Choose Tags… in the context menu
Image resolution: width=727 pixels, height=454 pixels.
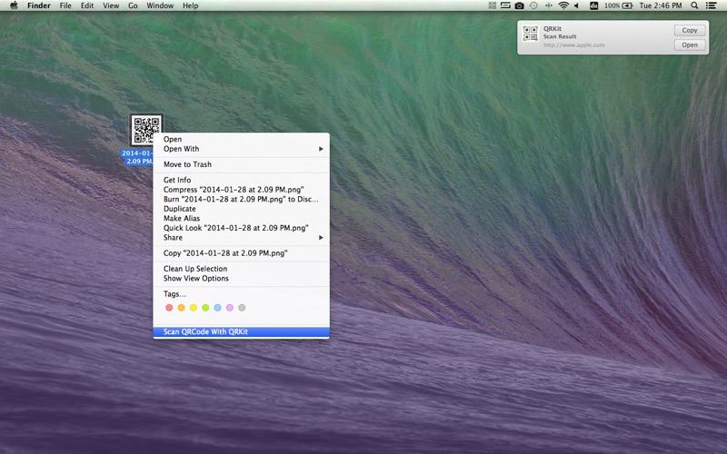(x=241, y=294)
